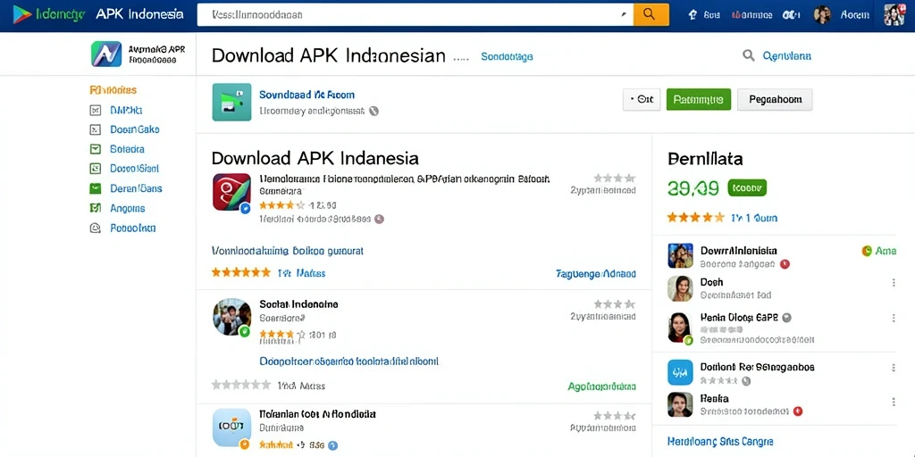Click the teal Sovndbaad app icon
This screenshot has height=457, width=915.
[231, 102]
